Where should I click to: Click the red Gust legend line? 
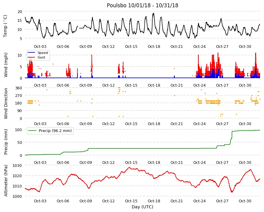point(31,57)
